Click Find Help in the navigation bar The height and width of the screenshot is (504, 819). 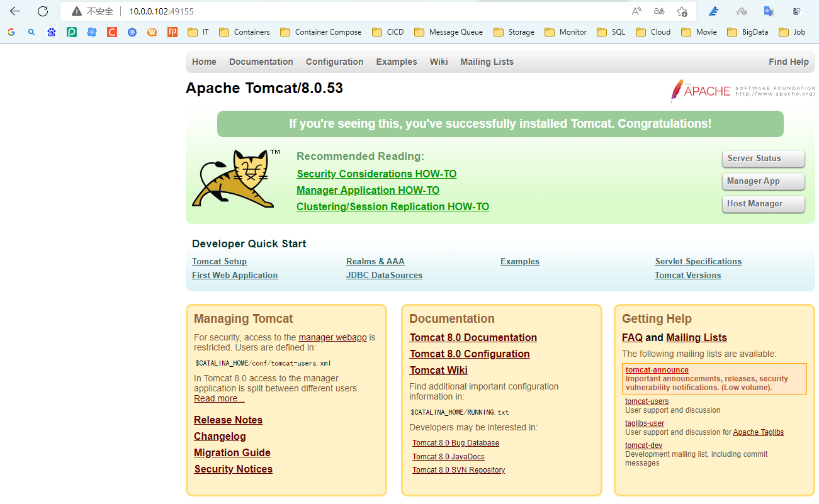pos(789,62)
